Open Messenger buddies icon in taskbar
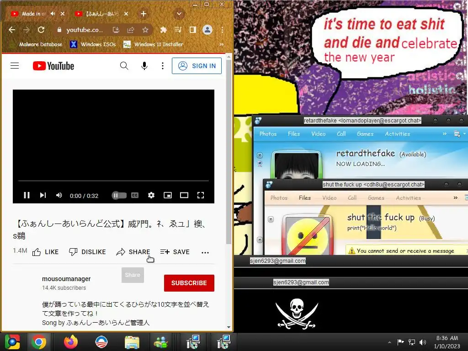Image resolution: width=468 pixels, height=351 pixels. [x=161, y=342]
